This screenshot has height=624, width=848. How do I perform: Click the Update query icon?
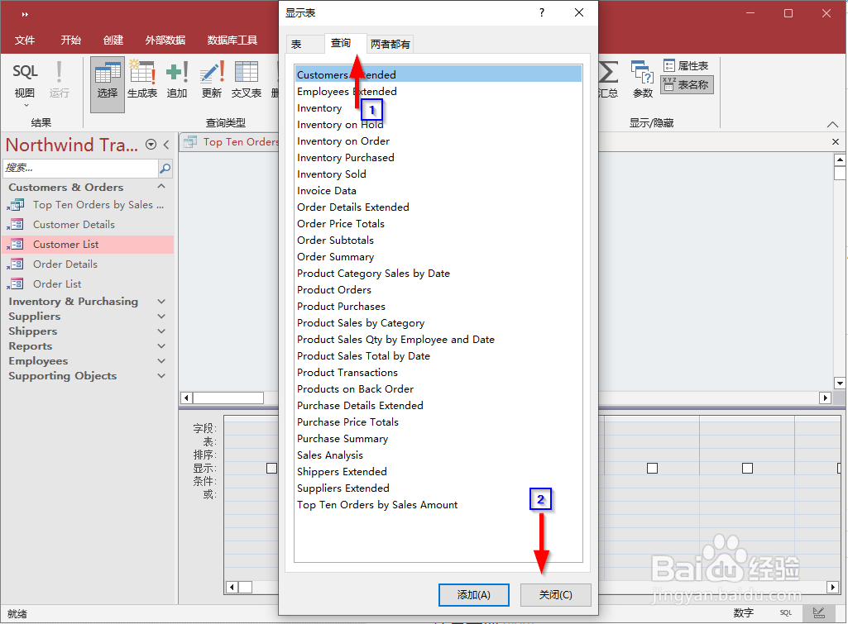[x=212, y=80]
